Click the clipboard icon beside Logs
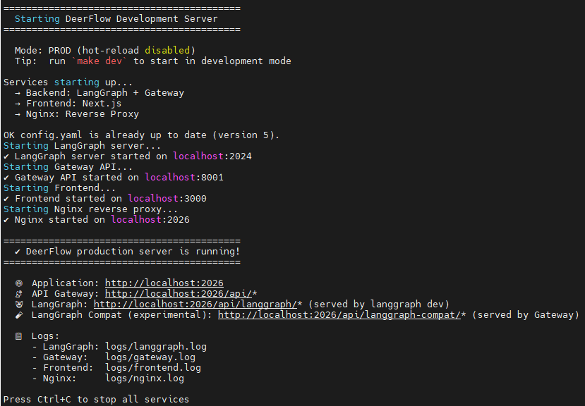The height and width of the screenshot is (406, 585). 18,336
